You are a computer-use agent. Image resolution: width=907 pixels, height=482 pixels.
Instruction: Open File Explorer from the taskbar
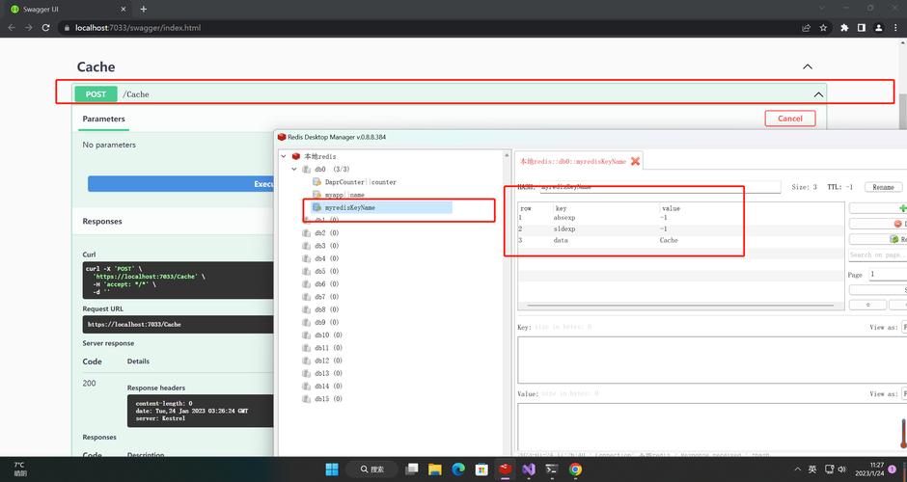[435, 469]
